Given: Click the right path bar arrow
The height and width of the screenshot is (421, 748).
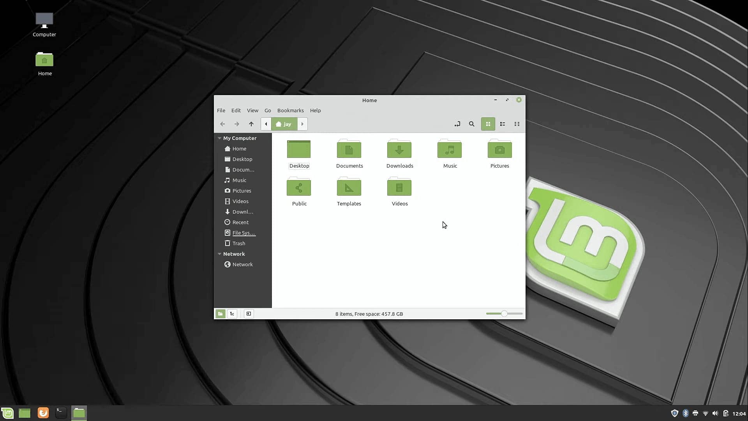Looking at the screenshot, I should pos(302,124).
